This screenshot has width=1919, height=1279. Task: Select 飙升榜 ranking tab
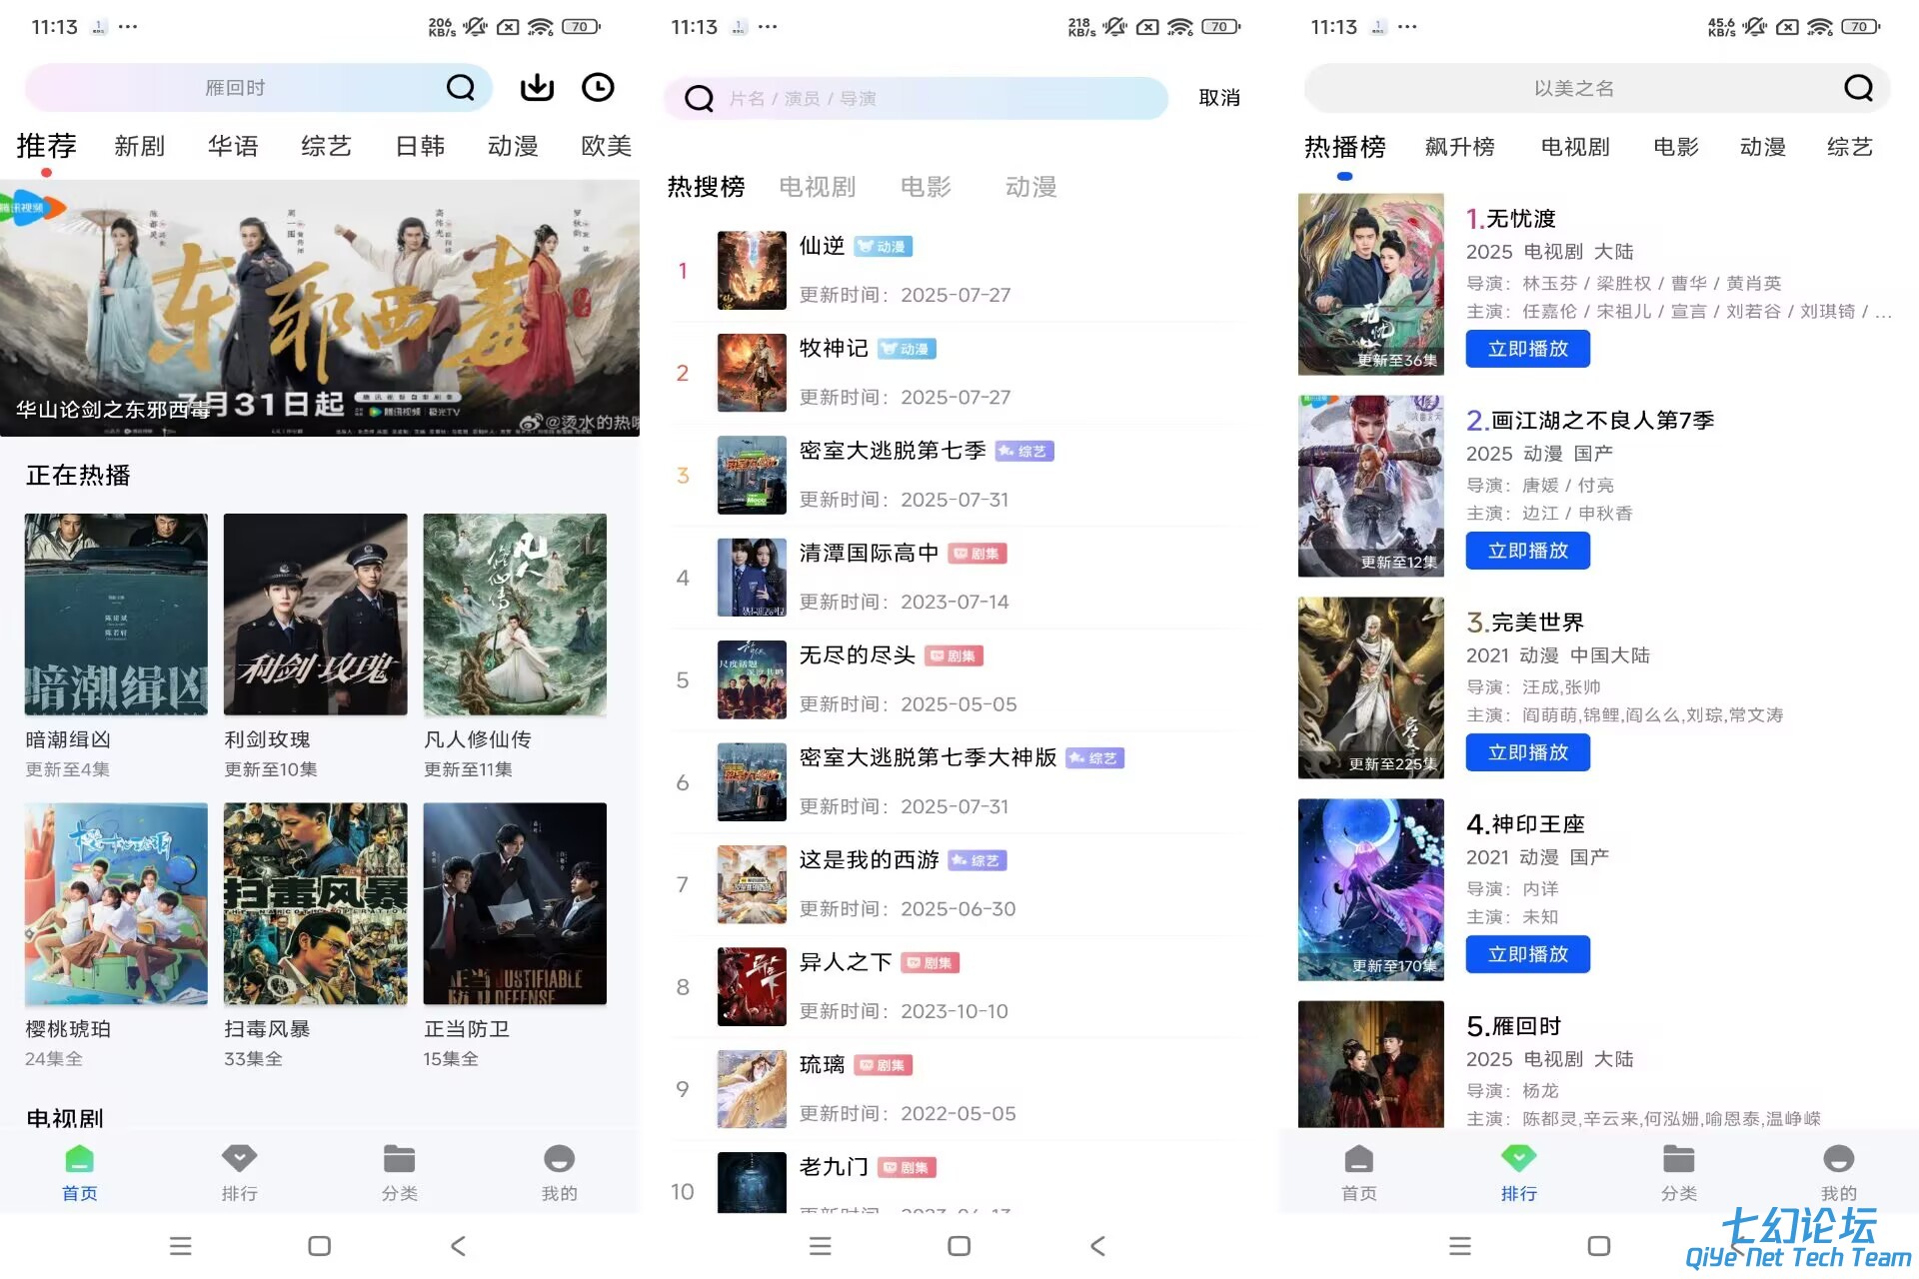point(1459,147)
